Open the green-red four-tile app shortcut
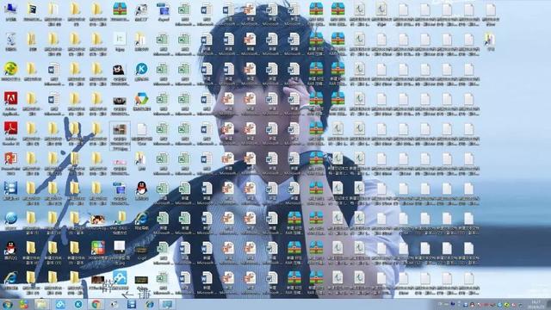This screenshot has width=551, height=310. (x=97, y=251)
